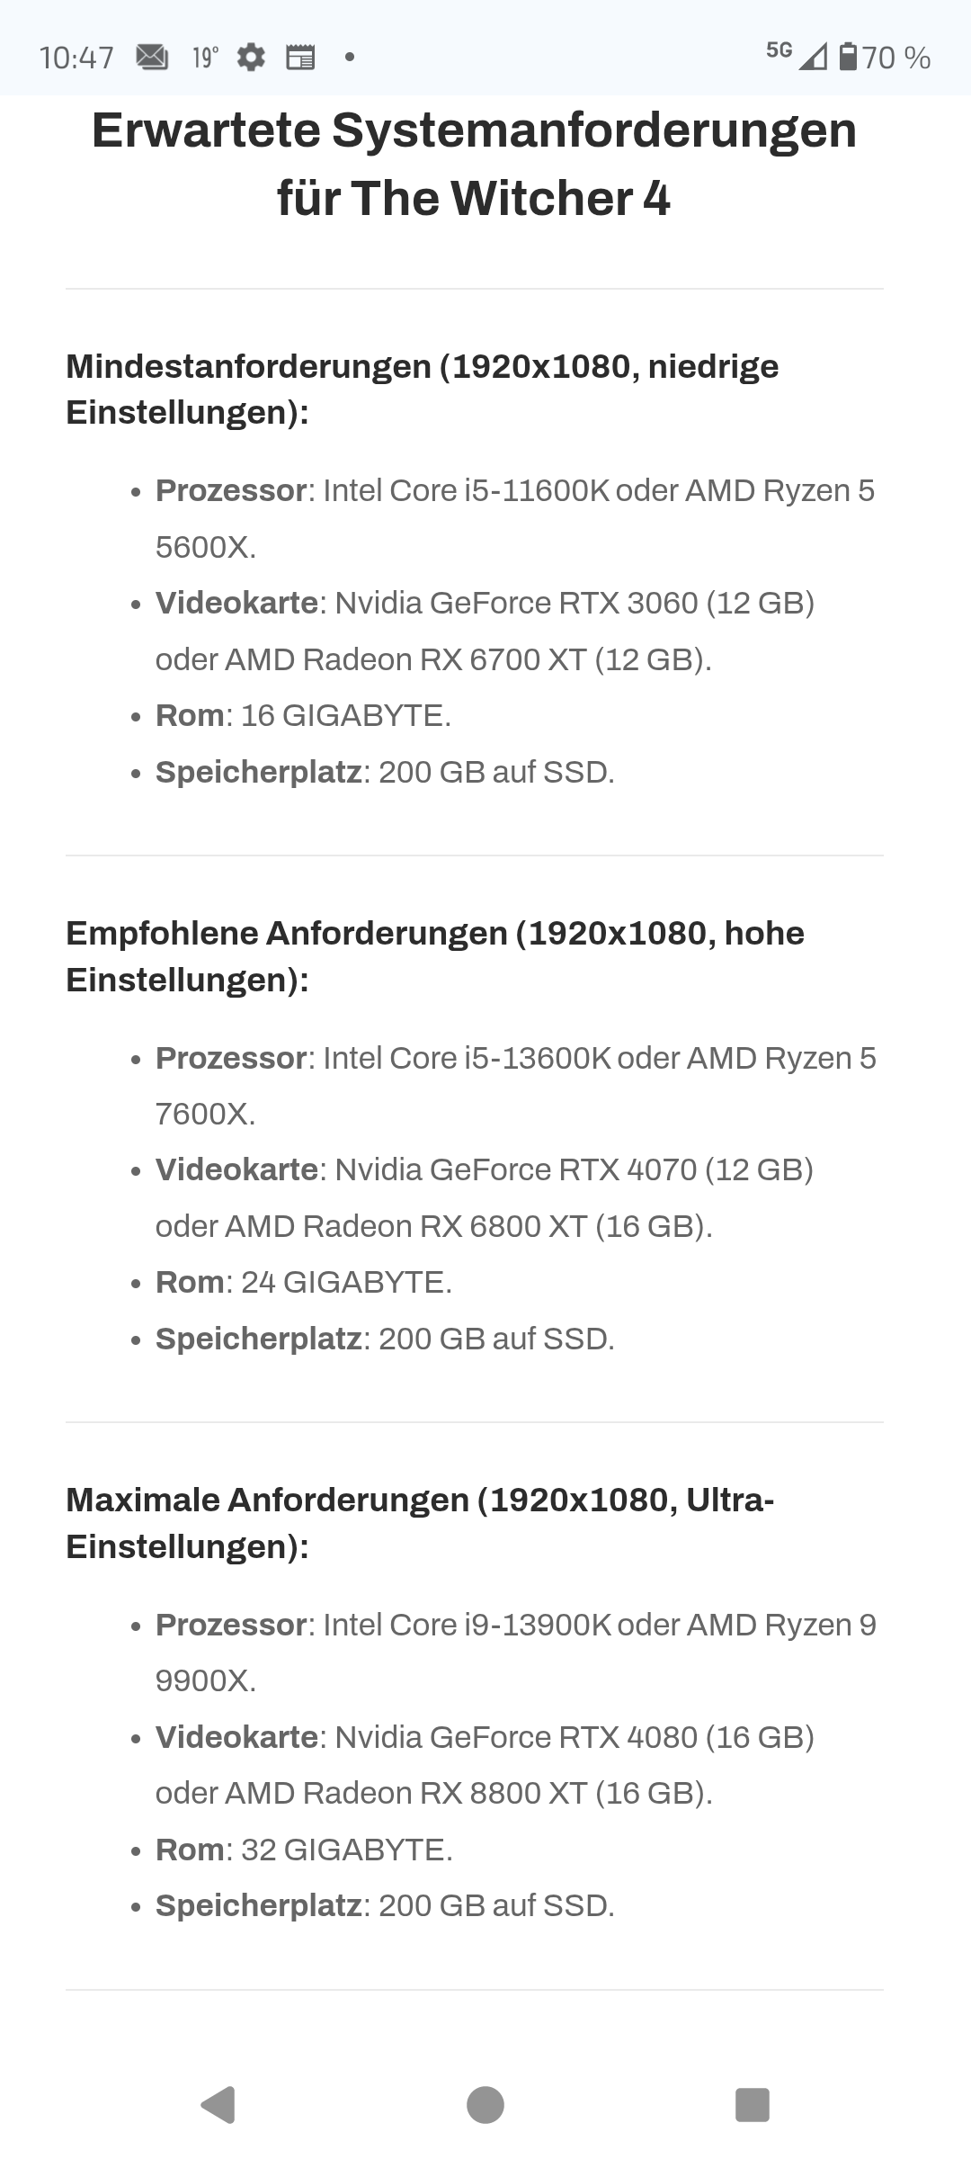Tap the settings gear status icon
The height and width of the screenshot is (2159, 971).
point(251,58)
